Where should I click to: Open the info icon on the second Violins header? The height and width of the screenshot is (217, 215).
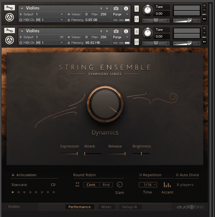click(x=126, y=31)
